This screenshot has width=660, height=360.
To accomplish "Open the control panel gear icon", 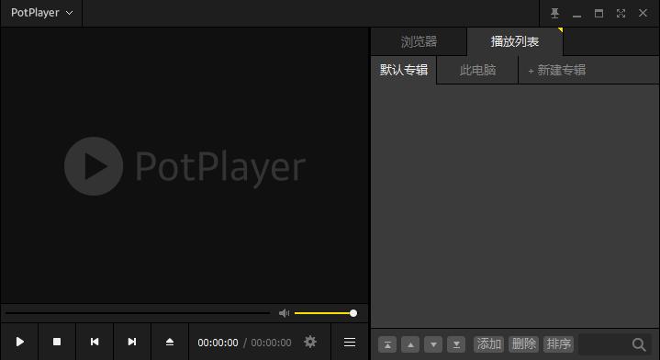I will 310,342.
